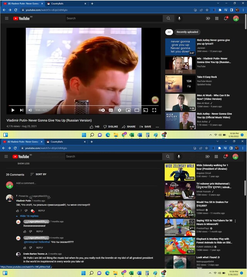Open the Chrome three-dot menu in the top window
Screen dimensions: 247x277
click(243, 10)
